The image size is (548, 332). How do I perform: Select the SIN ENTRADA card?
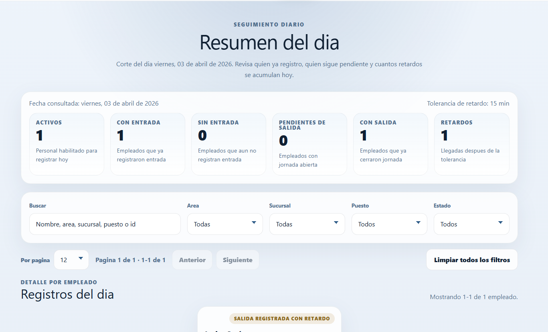(229, 144)
